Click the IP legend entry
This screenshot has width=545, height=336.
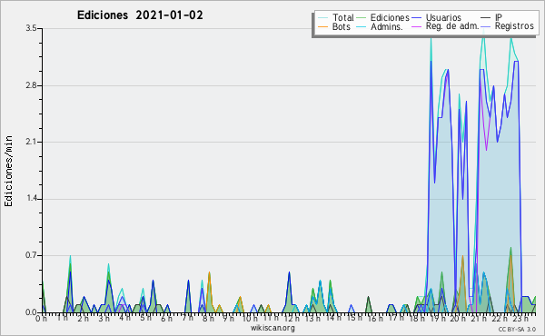click(491, 17)
